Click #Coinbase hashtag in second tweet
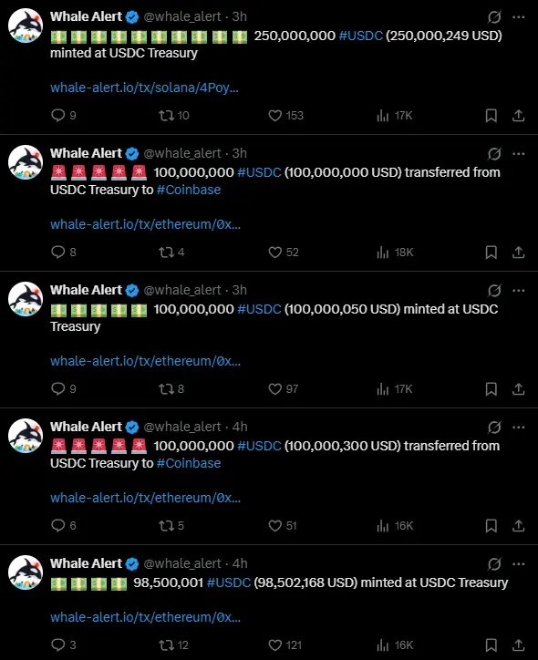The width and height of the screenshot is (538, 660). (x=189, y=190)
